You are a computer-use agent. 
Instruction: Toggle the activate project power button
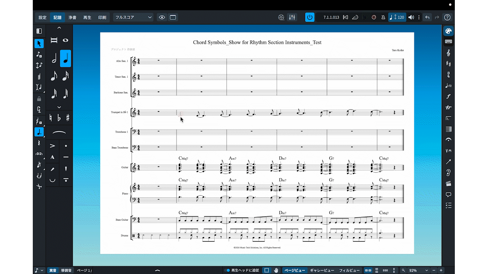[x=310, y=17]
